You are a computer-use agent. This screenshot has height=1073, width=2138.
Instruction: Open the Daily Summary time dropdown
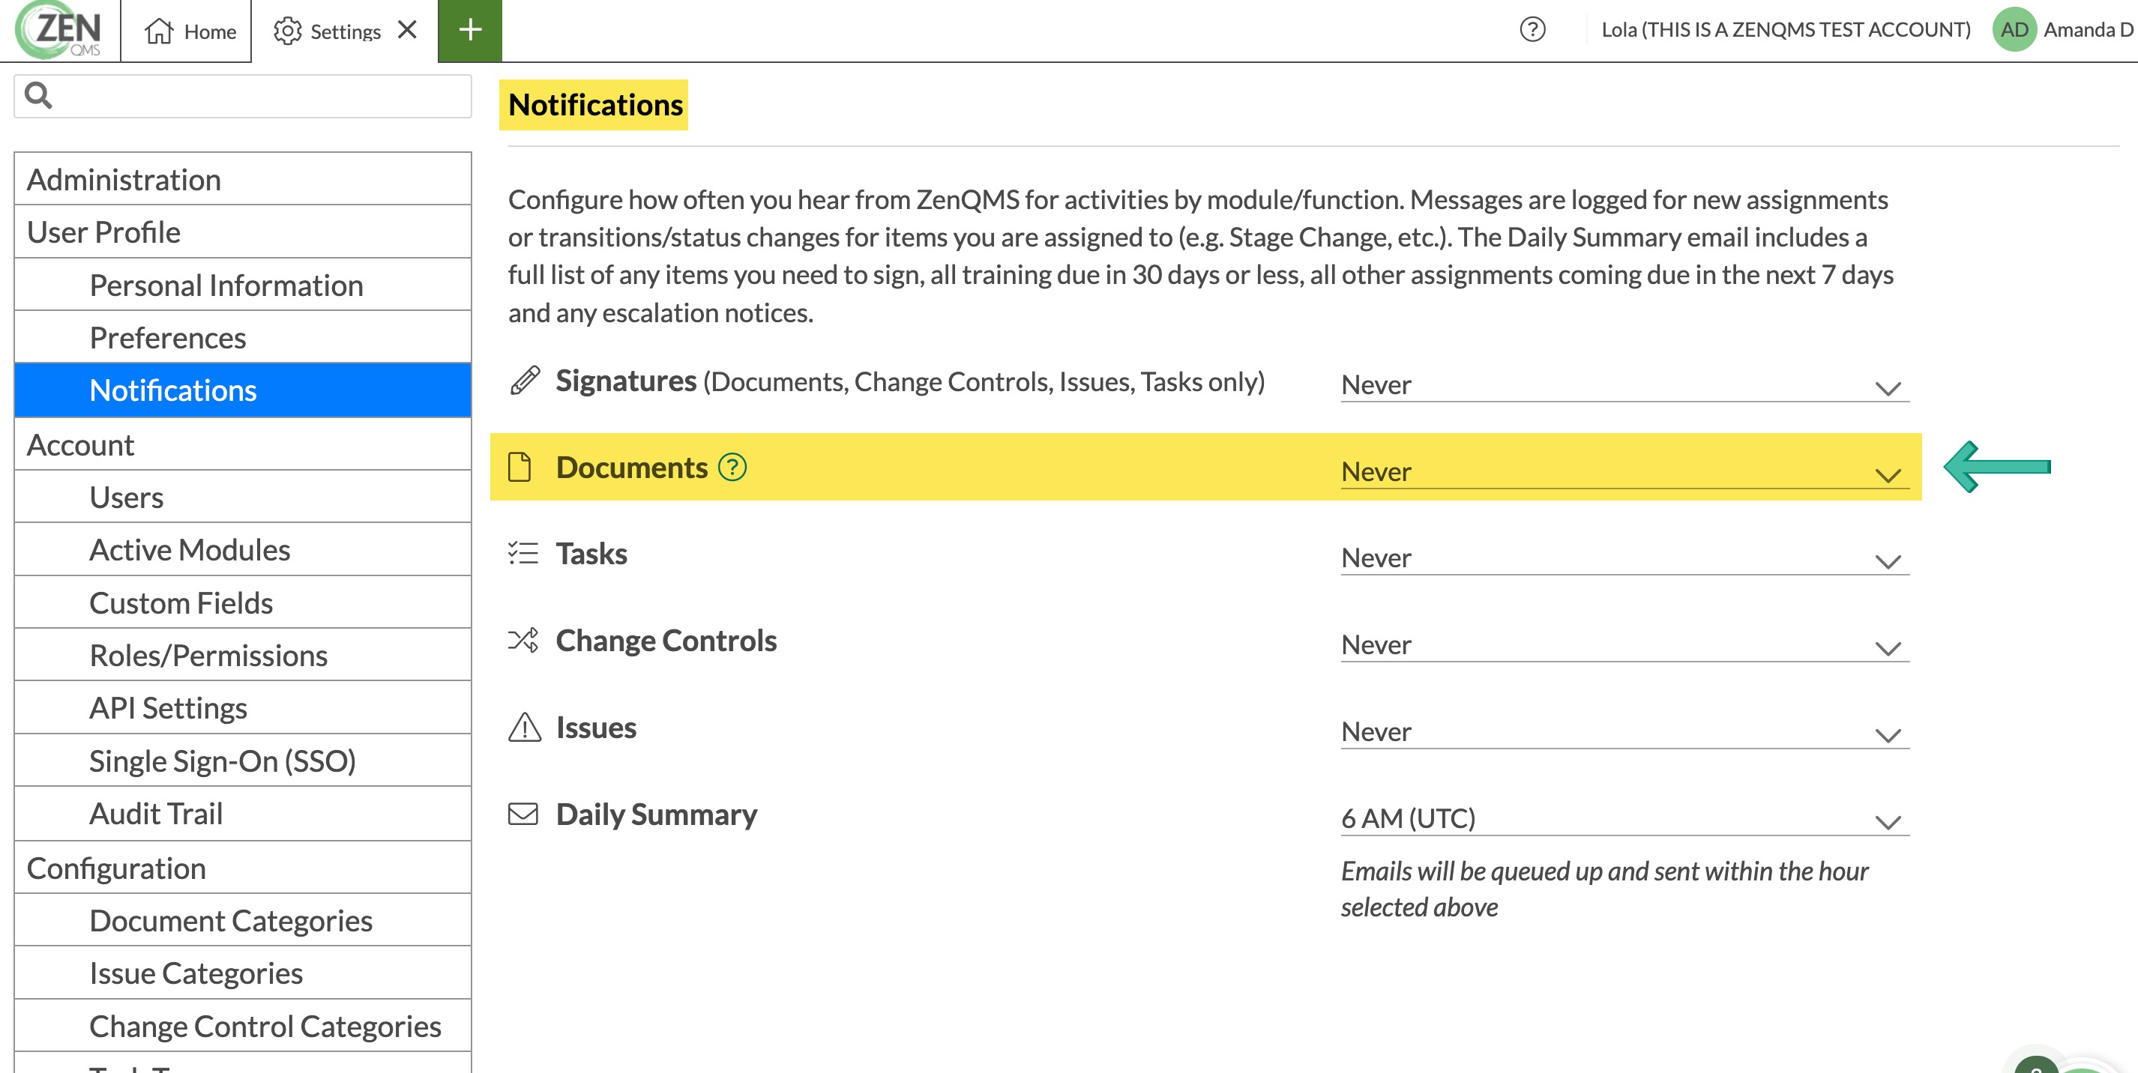tap(1624, 819)
